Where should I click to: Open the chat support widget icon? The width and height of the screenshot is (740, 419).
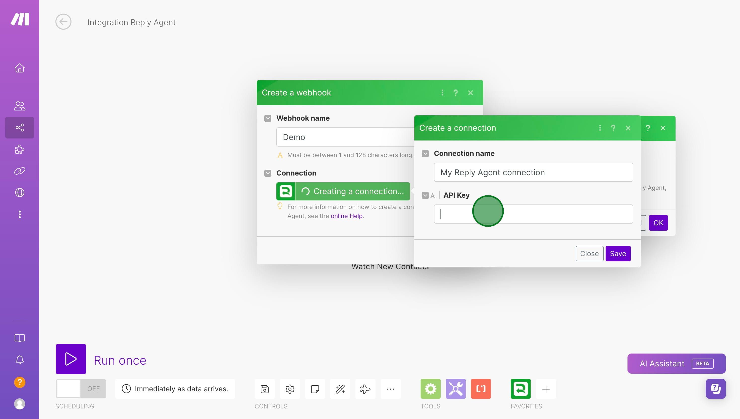716,389
